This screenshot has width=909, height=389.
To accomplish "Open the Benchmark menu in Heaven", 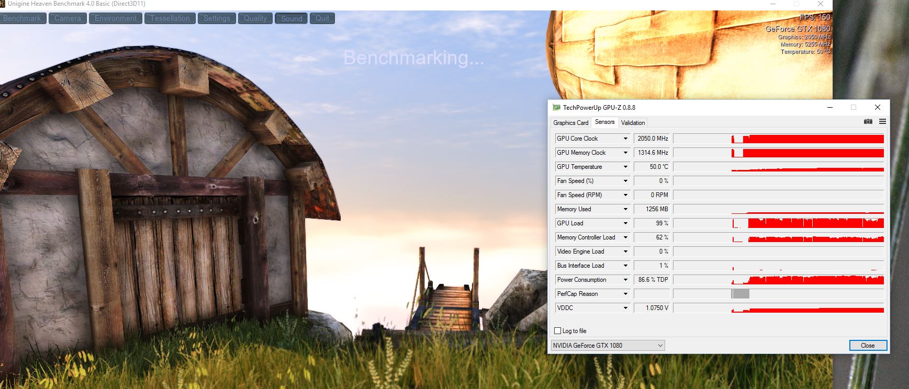I will pos(22,18).
